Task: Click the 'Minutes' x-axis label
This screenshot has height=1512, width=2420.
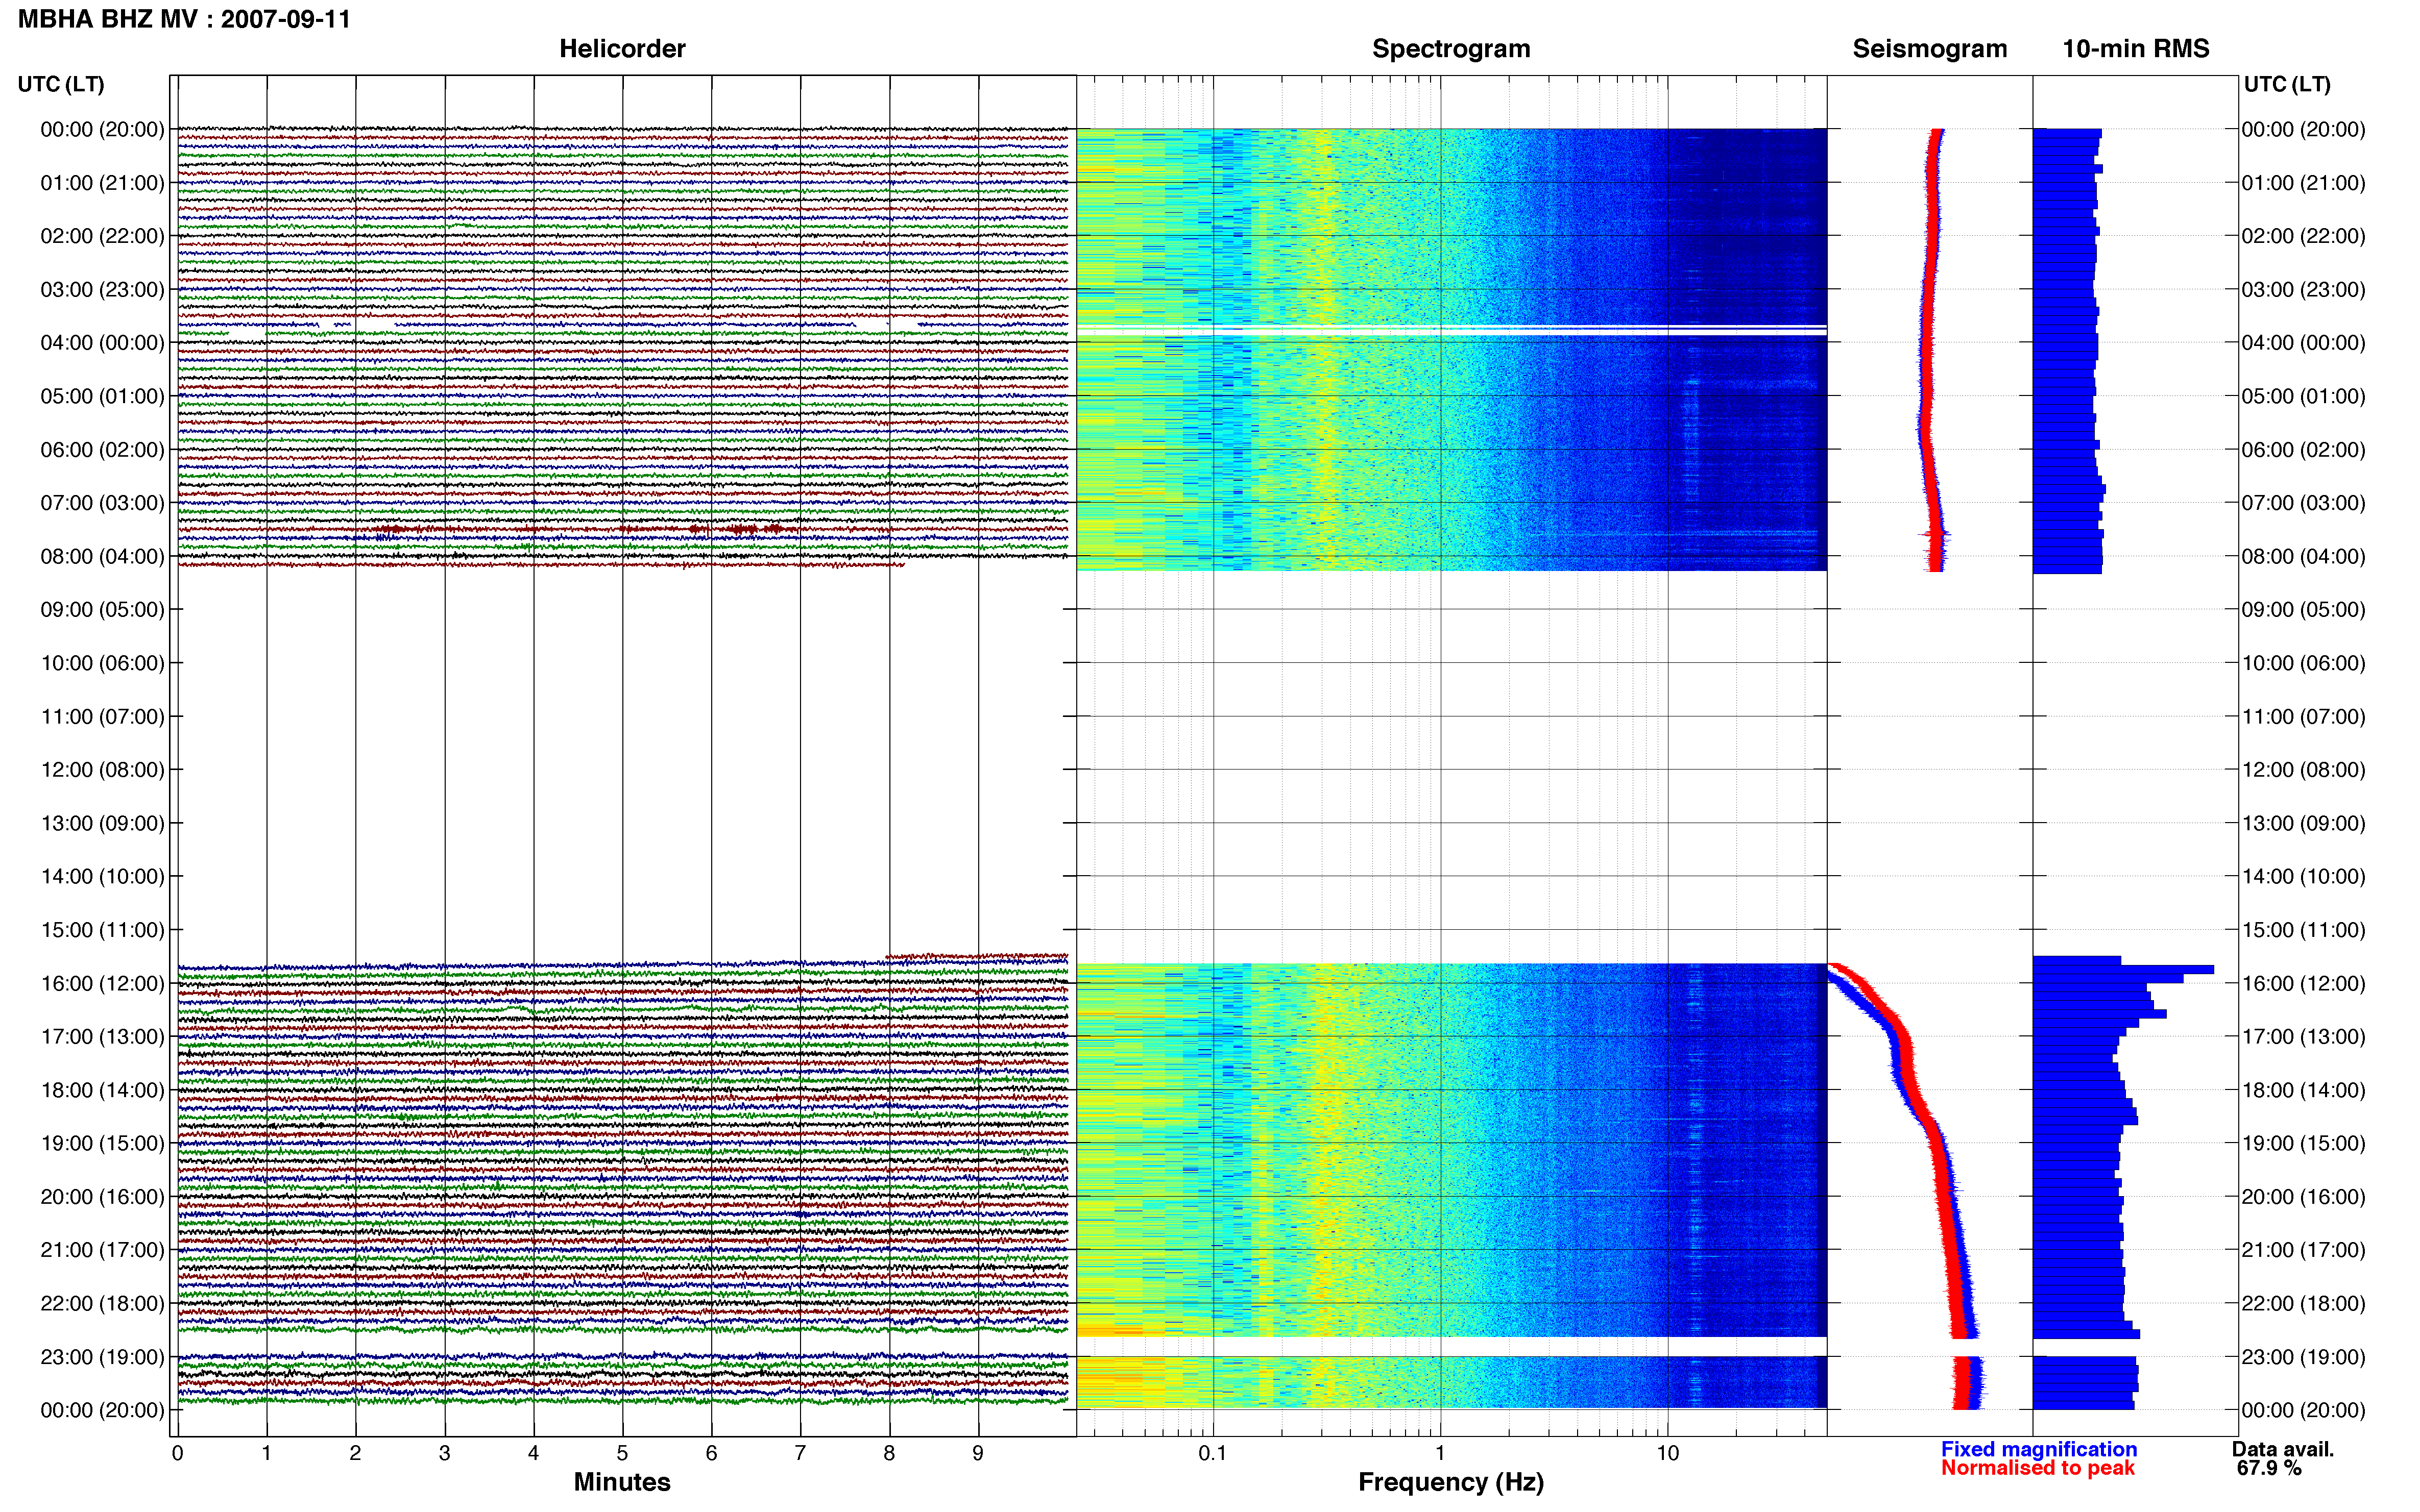Action: tap(622, 1482)
